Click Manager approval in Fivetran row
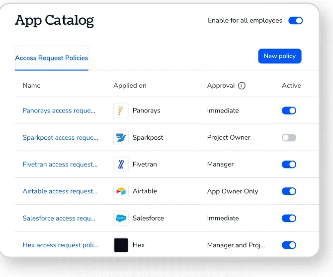Screen dimensions: 333x277 click(221, 165)
